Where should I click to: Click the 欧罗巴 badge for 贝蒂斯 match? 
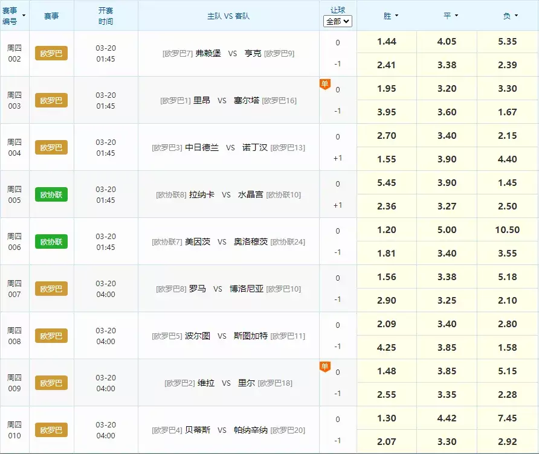point(51,430)
